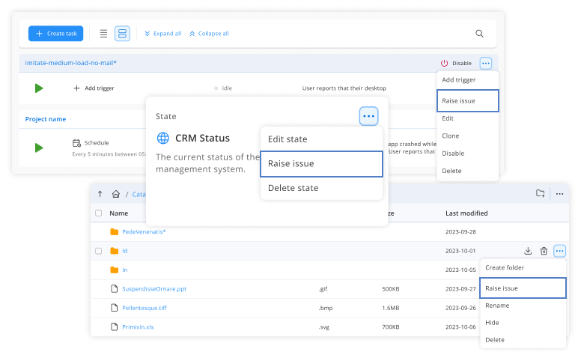
Task: Click the PedeVenenatis* folder icon
Action: click(114, 232)
